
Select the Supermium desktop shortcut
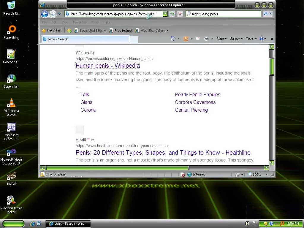pos(11,81)
